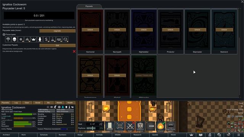Unlock the Staticlord path
This screenshot has width=244, height=137.
click(224, 30)
